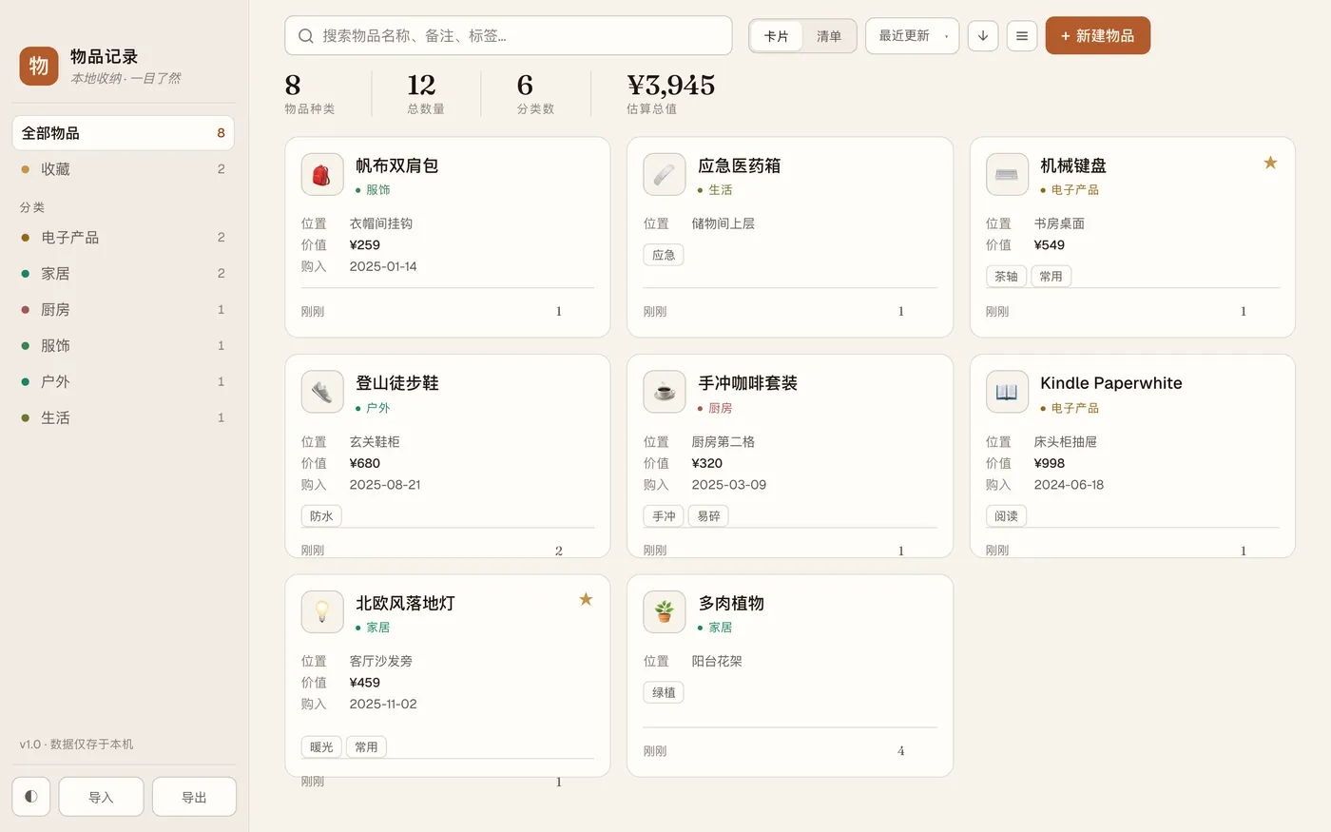Click the red backpack icon on 帆布双肩包
Viewport: 1331px width, 832px height.
point(322,175)
